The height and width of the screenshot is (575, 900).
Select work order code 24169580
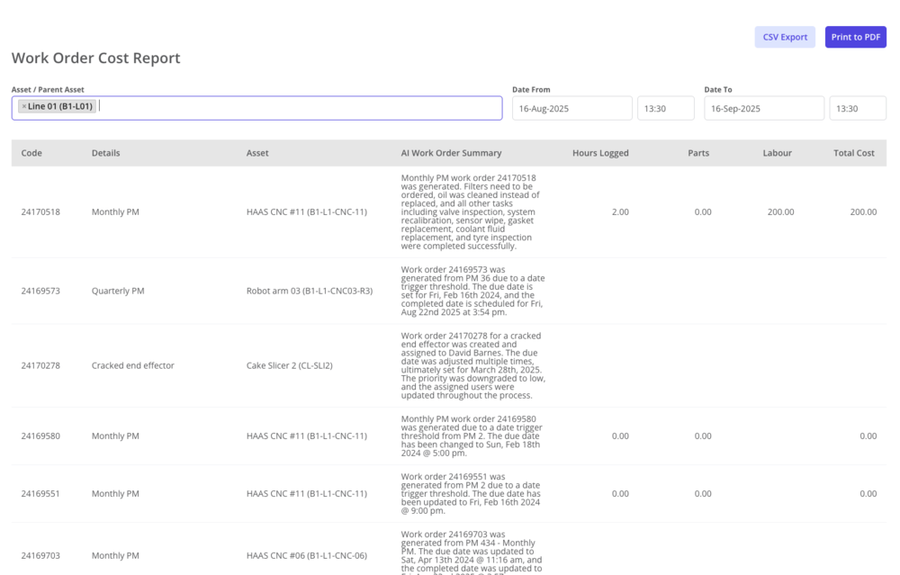click(x=40, y=436)
